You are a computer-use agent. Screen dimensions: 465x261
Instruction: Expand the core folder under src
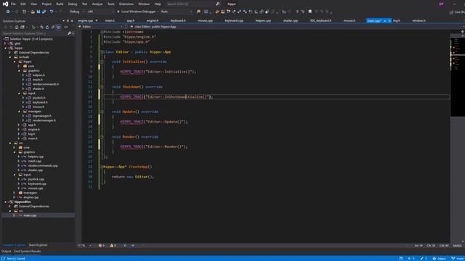(15, 147)
